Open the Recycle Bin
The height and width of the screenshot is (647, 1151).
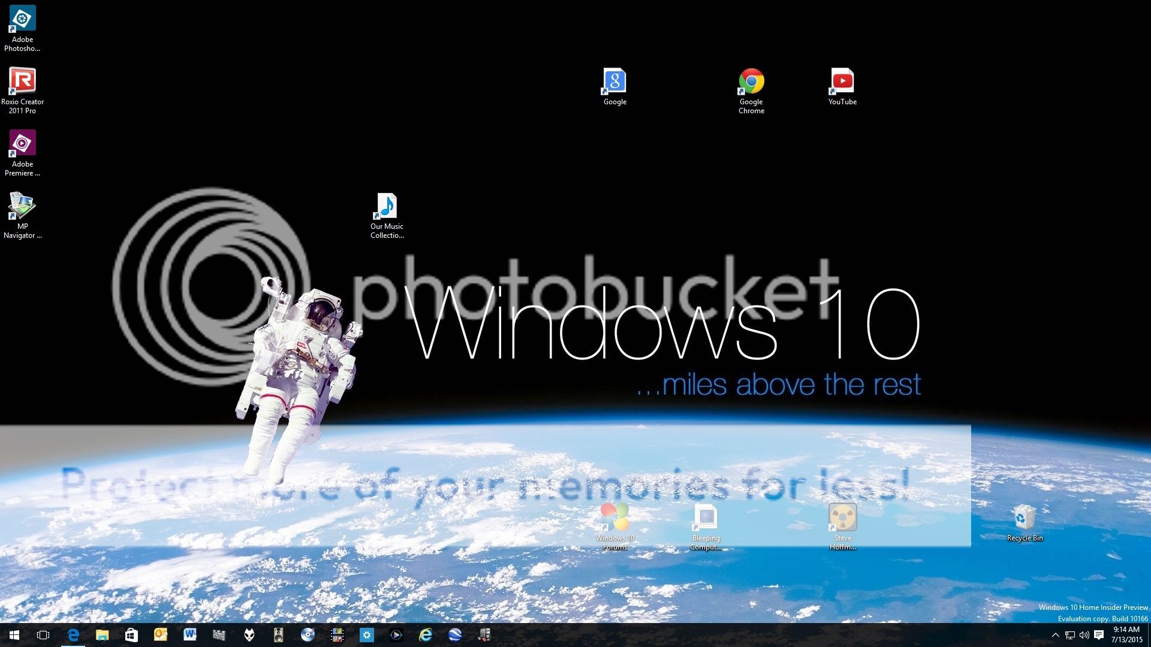[1025, 518]
